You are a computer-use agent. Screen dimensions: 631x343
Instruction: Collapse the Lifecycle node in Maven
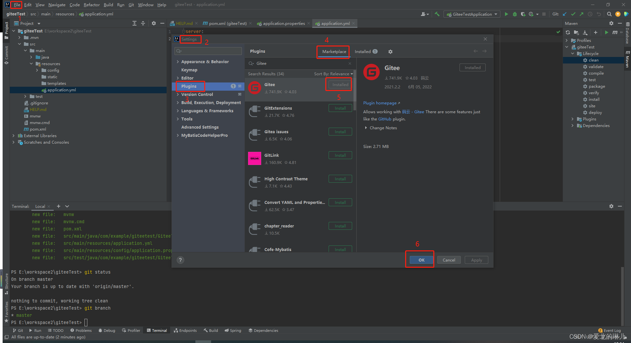[573, 54]
